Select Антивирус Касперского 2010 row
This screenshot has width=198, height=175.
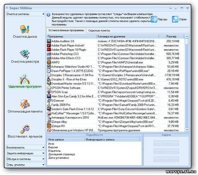(115, 117)
